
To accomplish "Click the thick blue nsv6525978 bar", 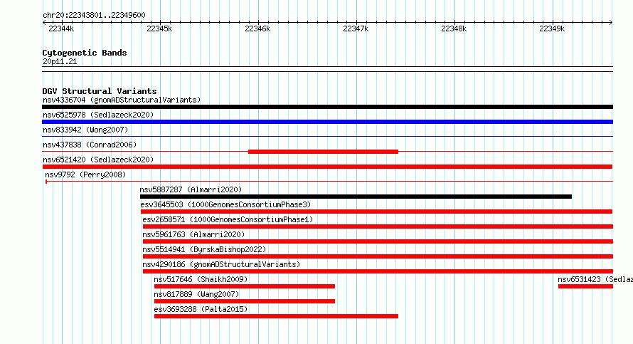I will pyautogui.click(x=327, y=122).
